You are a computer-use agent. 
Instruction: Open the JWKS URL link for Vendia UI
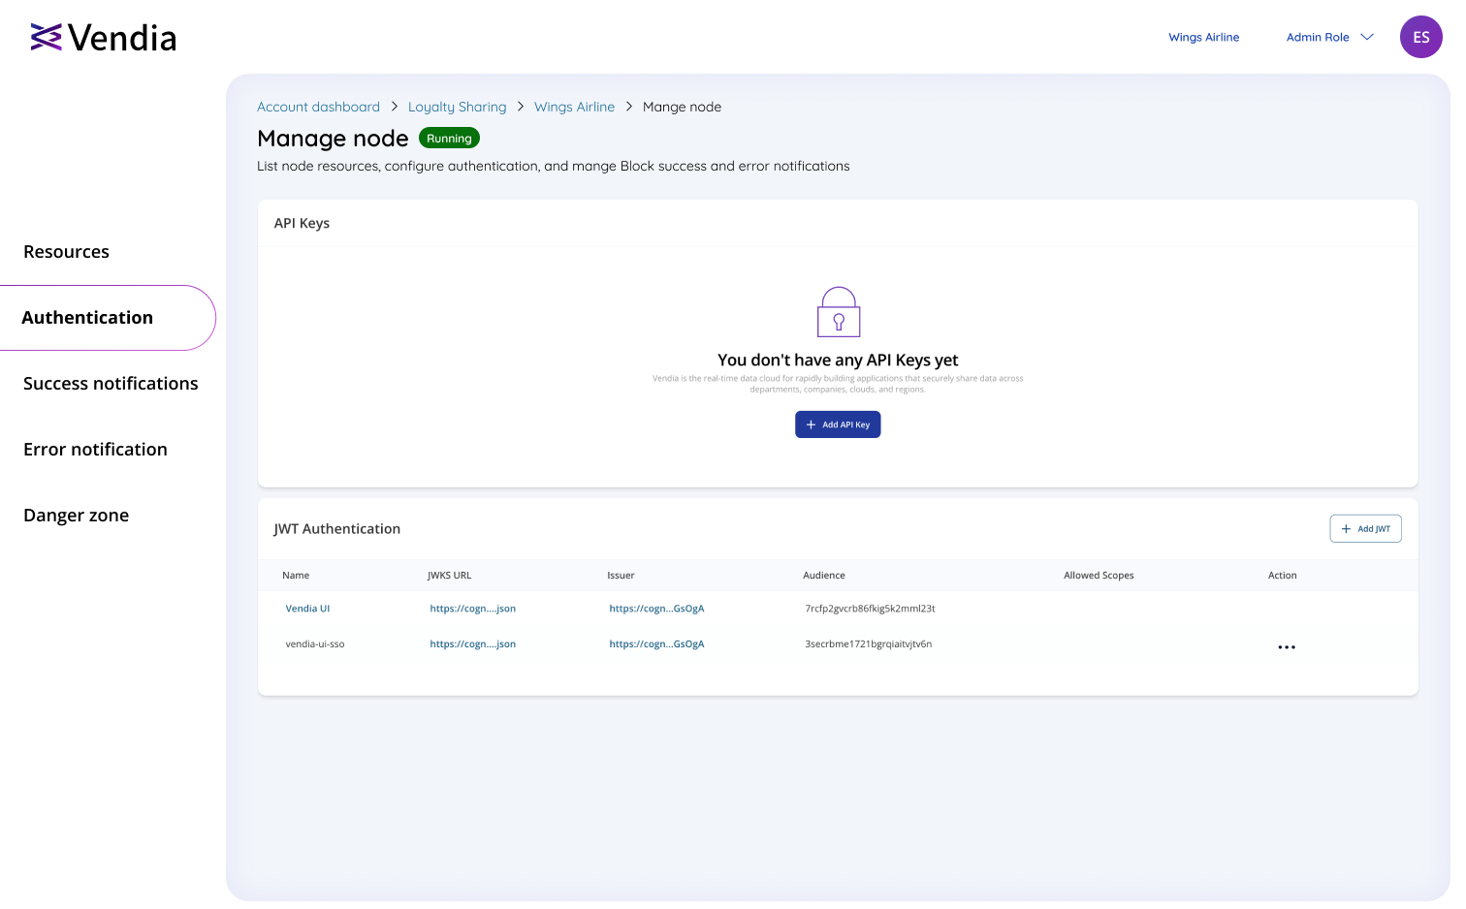tap(472, 609)
